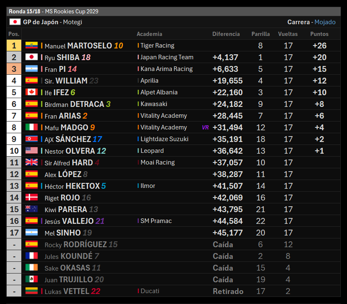Click the +4,137 time difference
This screenshot has height=304, width=347.
(x=225, y=57)
